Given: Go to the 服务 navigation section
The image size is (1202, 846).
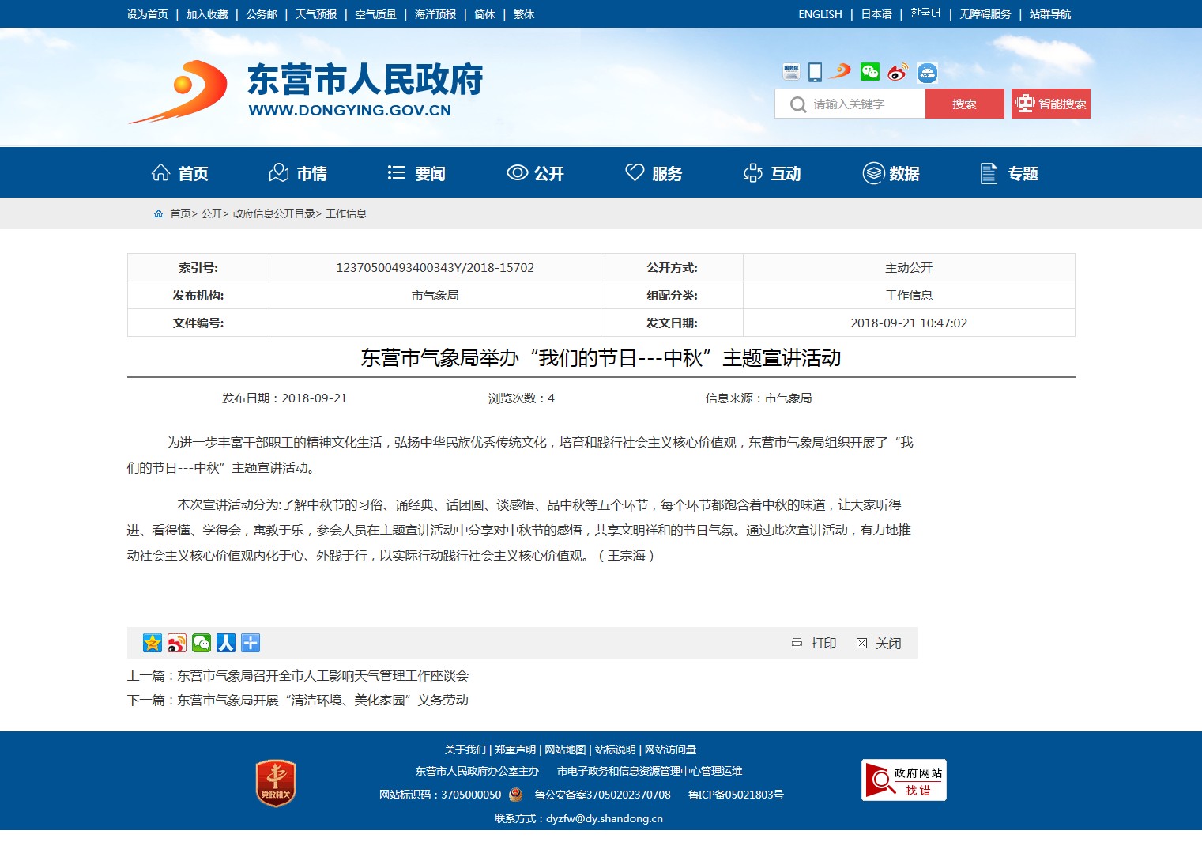Looking at the screenshot, I should coord(654,173).
